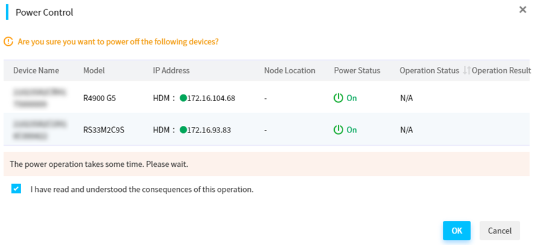Uncheck the consequences acknowledgment checkbox
Screen dimensions: 535x245
(16, 189)
